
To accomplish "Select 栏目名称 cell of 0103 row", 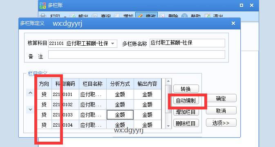I will tap(93, 115).
